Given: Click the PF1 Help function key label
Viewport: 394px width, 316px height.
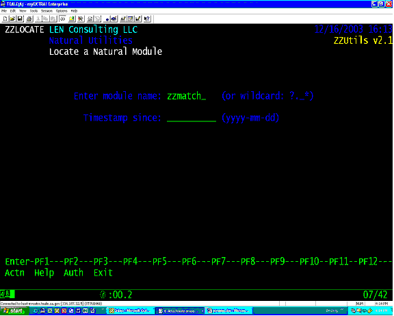Looking at the screenshot, I should click(x=44, y=273).
